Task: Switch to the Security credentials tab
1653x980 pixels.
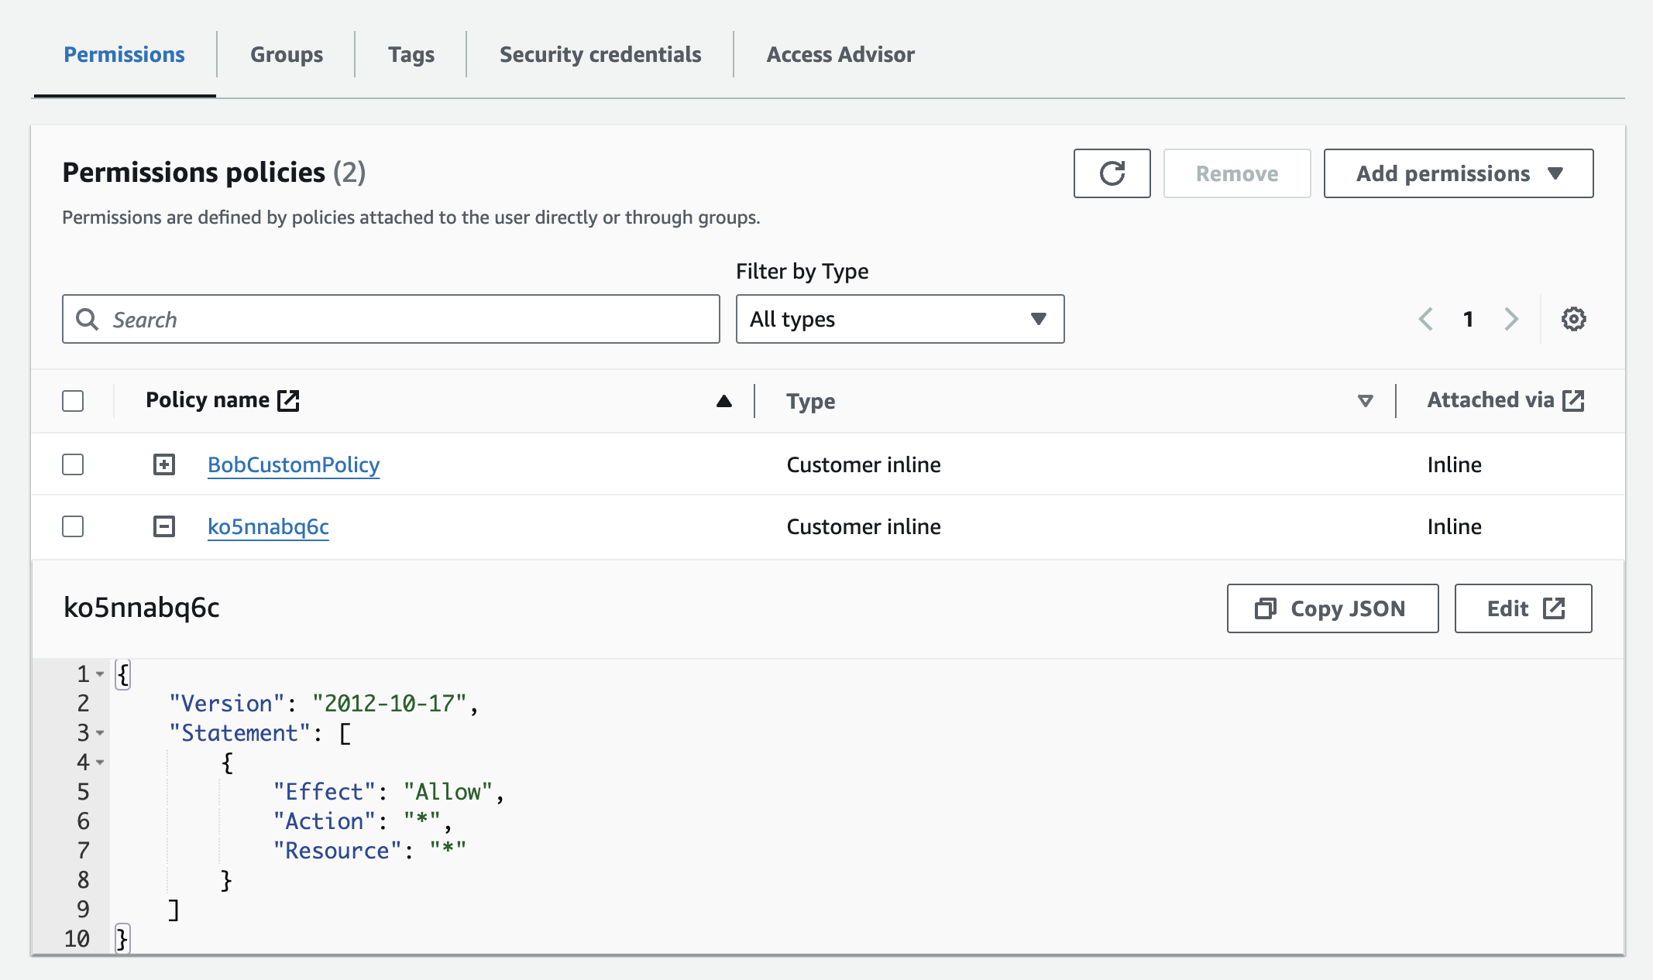Action: [x=600, y=54]
